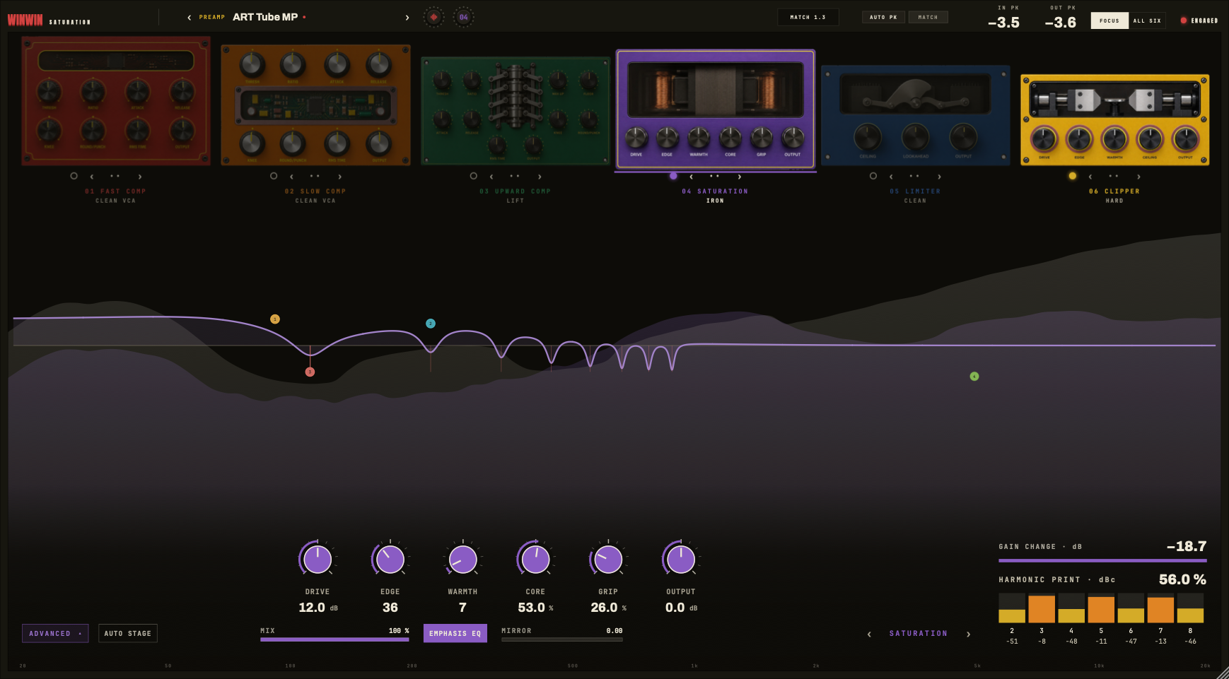Click the red waveform icon in top bar

(433, 17)
